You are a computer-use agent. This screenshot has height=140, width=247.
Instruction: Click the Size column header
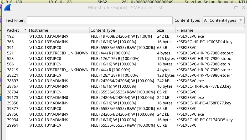point(165,30)
